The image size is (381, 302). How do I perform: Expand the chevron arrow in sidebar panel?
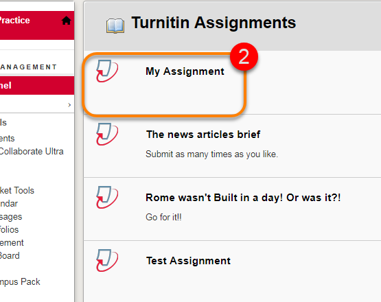point(69,105)
